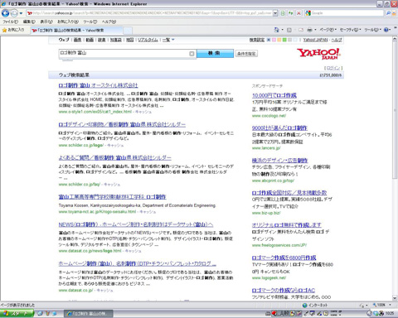The height and width of the screenshot is (318, 398).
Task: Click the インターネット security zone in status bar
Action: (x=315, y=305)
